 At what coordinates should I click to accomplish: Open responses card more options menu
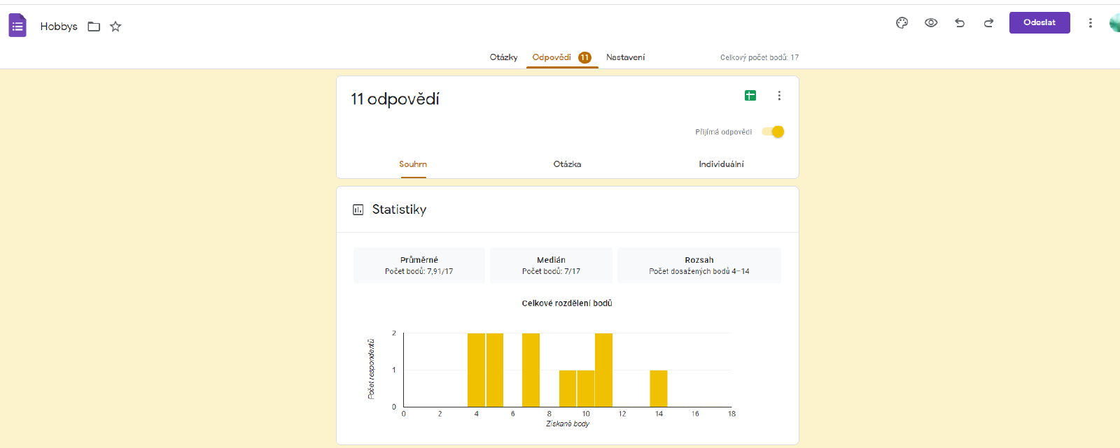779,96
